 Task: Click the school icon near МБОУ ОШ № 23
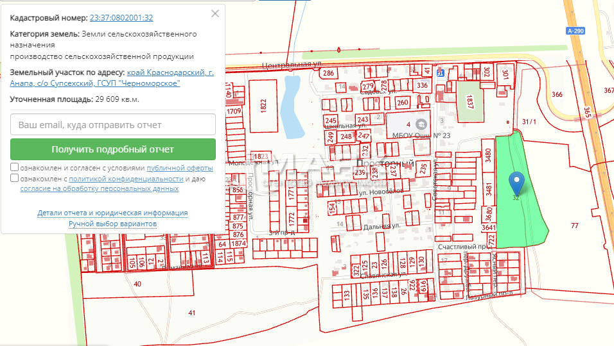[421, 124]
